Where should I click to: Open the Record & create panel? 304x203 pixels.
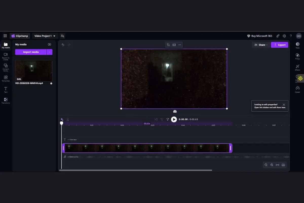[x=6, y=56]
